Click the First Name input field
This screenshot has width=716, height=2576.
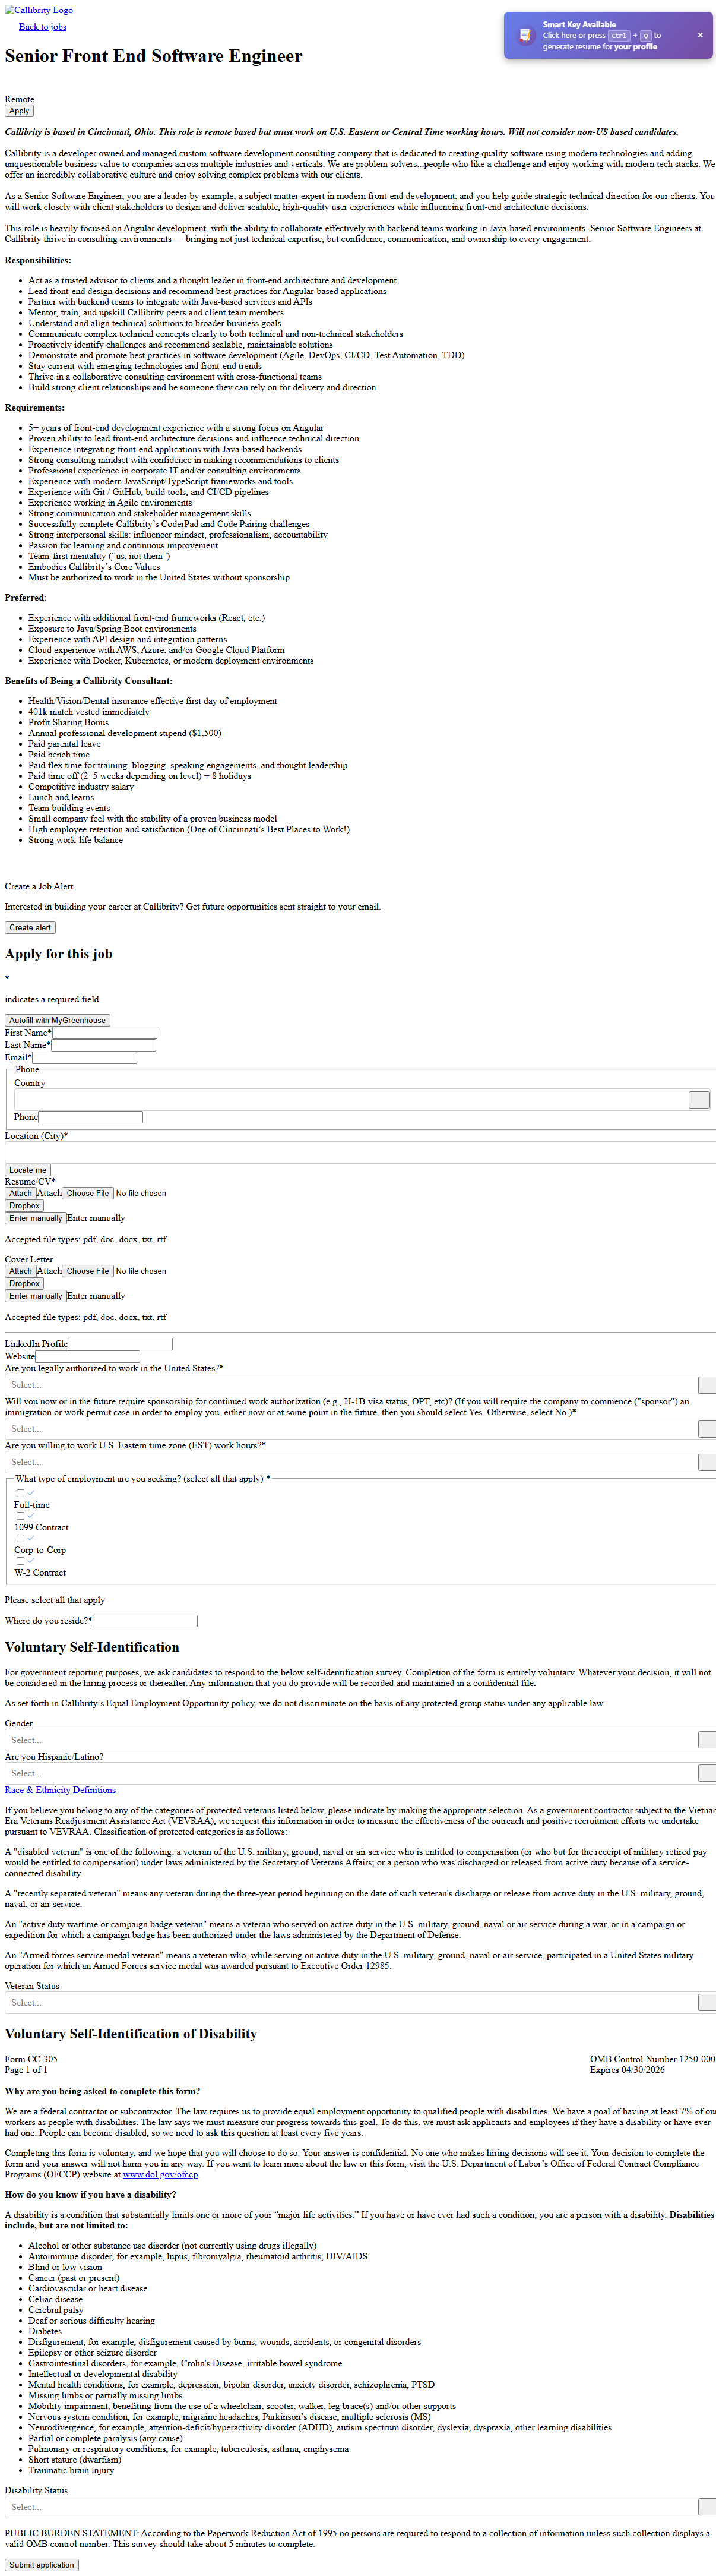(104, 1033)
